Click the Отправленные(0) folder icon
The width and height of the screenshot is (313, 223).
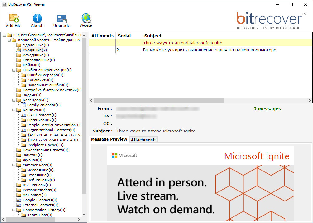click(x=19, y=60)
